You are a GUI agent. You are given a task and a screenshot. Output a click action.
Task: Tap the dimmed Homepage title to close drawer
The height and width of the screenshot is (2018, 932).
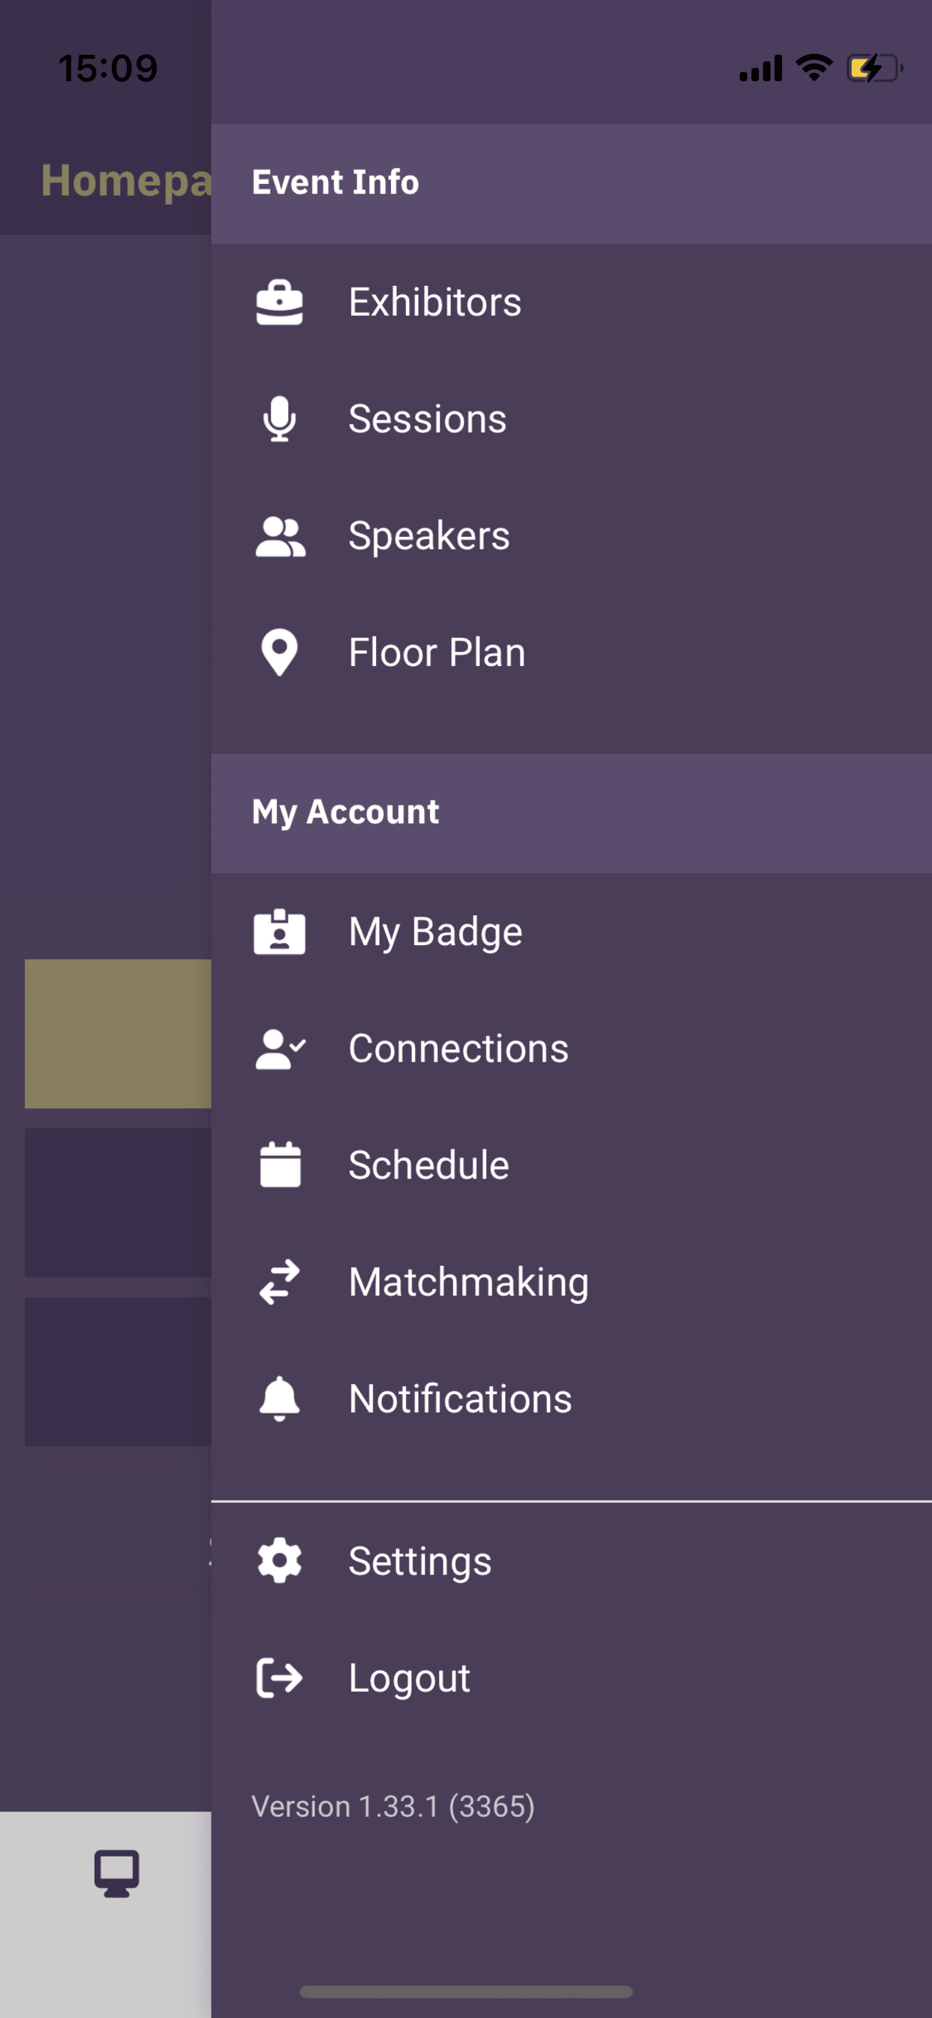coord(126,181)
